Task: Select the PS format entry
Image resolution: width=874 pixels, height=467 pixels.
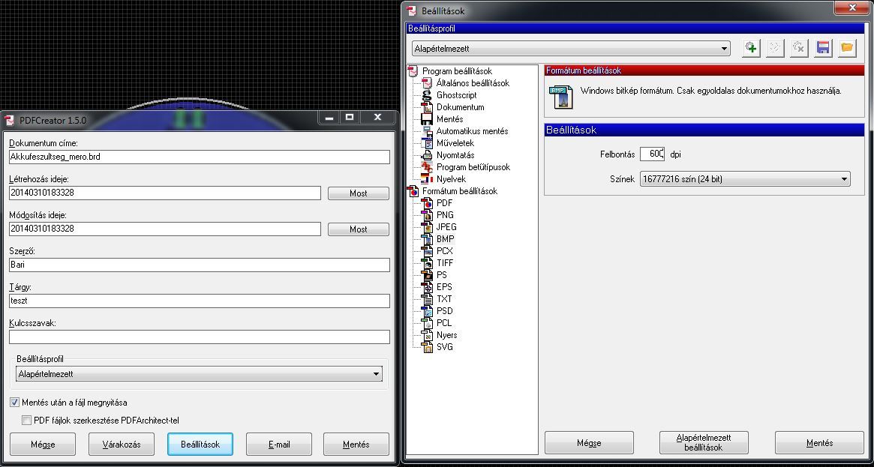Action: coord(441,275)
